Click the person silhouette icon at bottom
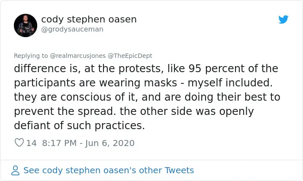This screenshot has width=303, height=181. [15, 170]
